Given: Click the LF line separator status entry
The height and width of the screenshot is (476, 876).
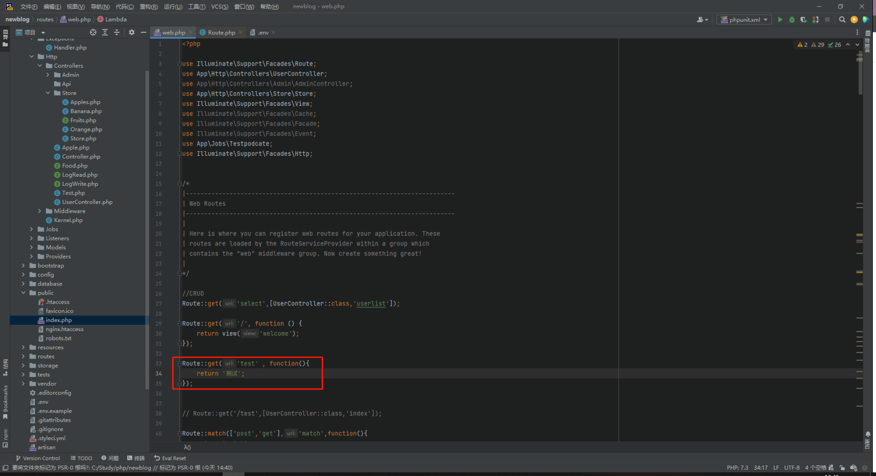Looking at the screenshot, I should pyautogui.click(x=776, y=468).
